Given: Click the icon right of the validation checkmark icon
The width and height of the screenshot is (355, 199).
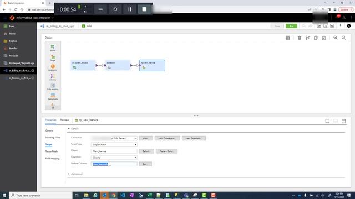Looking at the screenshot, I should (x=332, y=26).
